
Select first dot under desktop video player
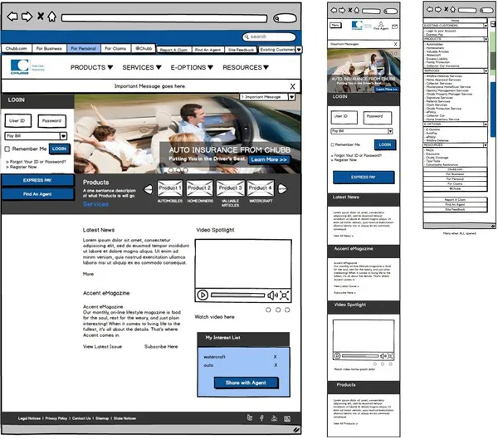[268, 310]
